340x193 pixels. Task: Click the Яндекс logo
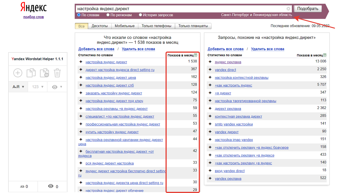(x=33, y=8)
